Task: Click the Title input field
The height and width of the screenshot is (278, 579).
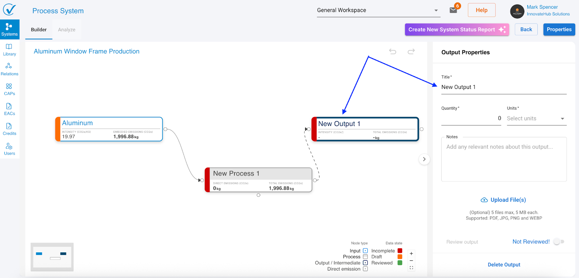Action: [504, 87]
